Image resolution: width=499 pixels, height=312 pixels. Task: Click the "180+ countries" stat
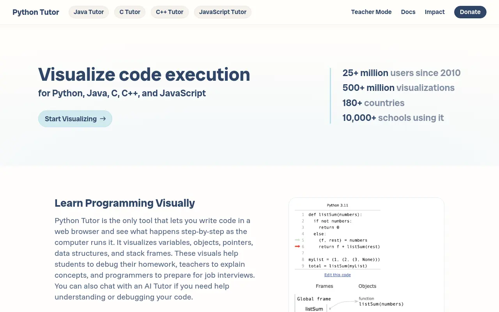pos(373,103)
